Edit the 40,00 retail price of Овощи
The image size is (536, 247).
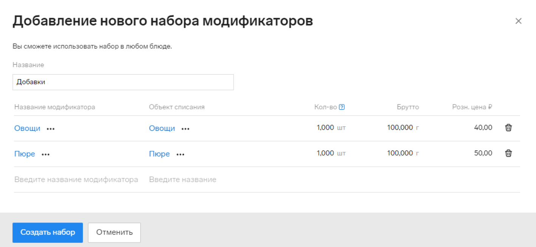(483, 127)
